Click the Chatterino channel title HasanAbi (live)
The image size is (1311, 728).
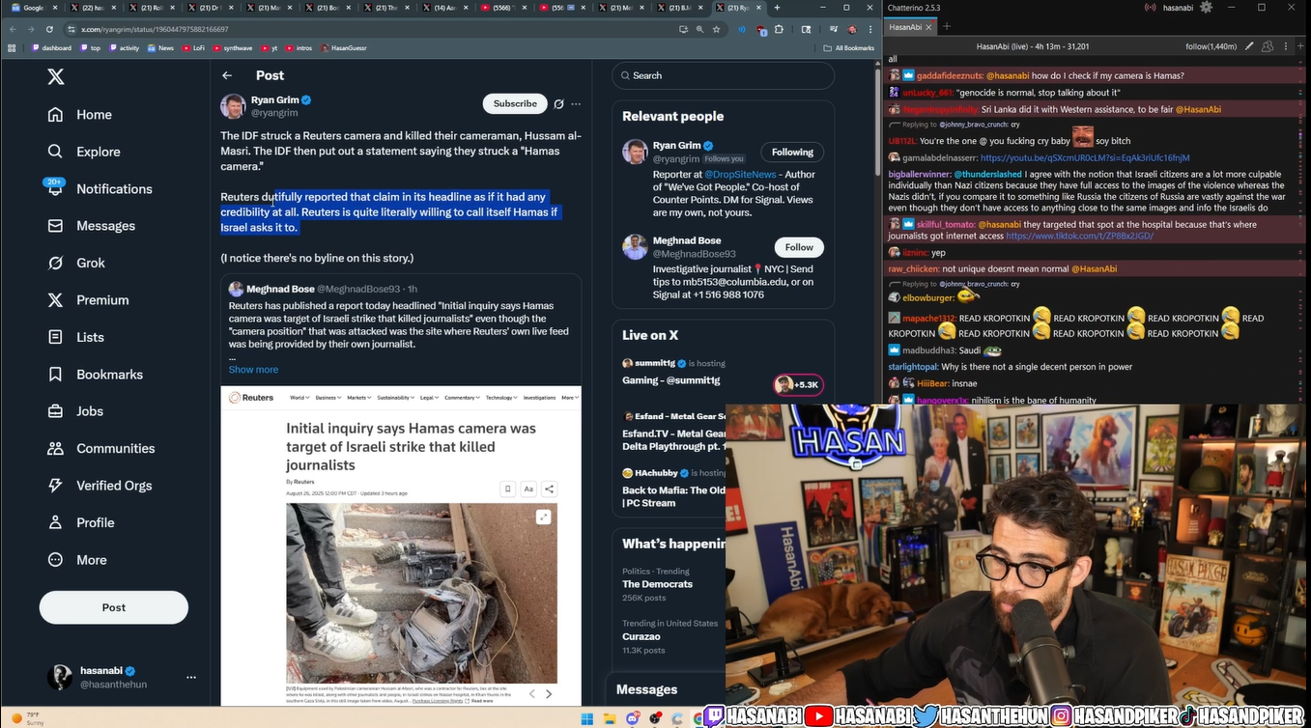(x=1033, y=46)
